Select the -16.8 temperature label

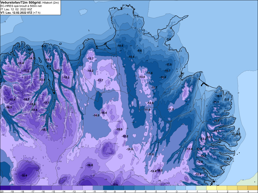[x=90, y=165]
